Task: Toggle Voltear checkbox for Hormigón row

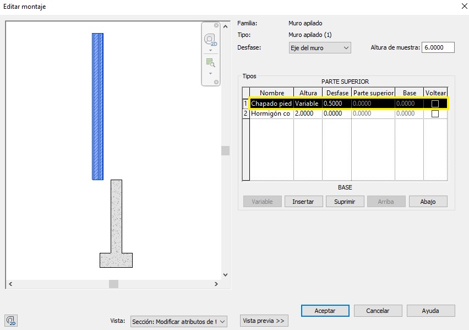Action: (x=435, y=113)
